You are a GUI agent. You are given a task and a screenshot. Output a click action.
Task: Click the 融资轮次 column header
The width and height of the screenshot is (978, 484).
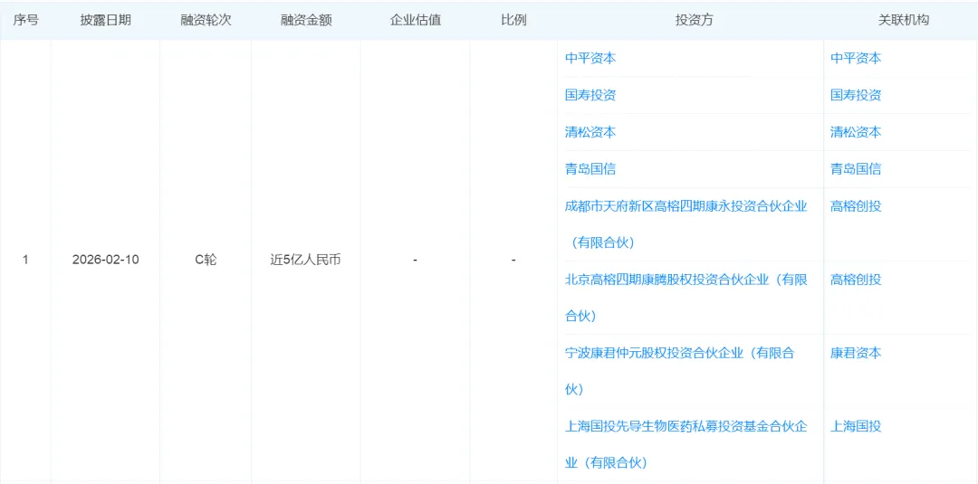pyautogui.click(x=206, y=20)
